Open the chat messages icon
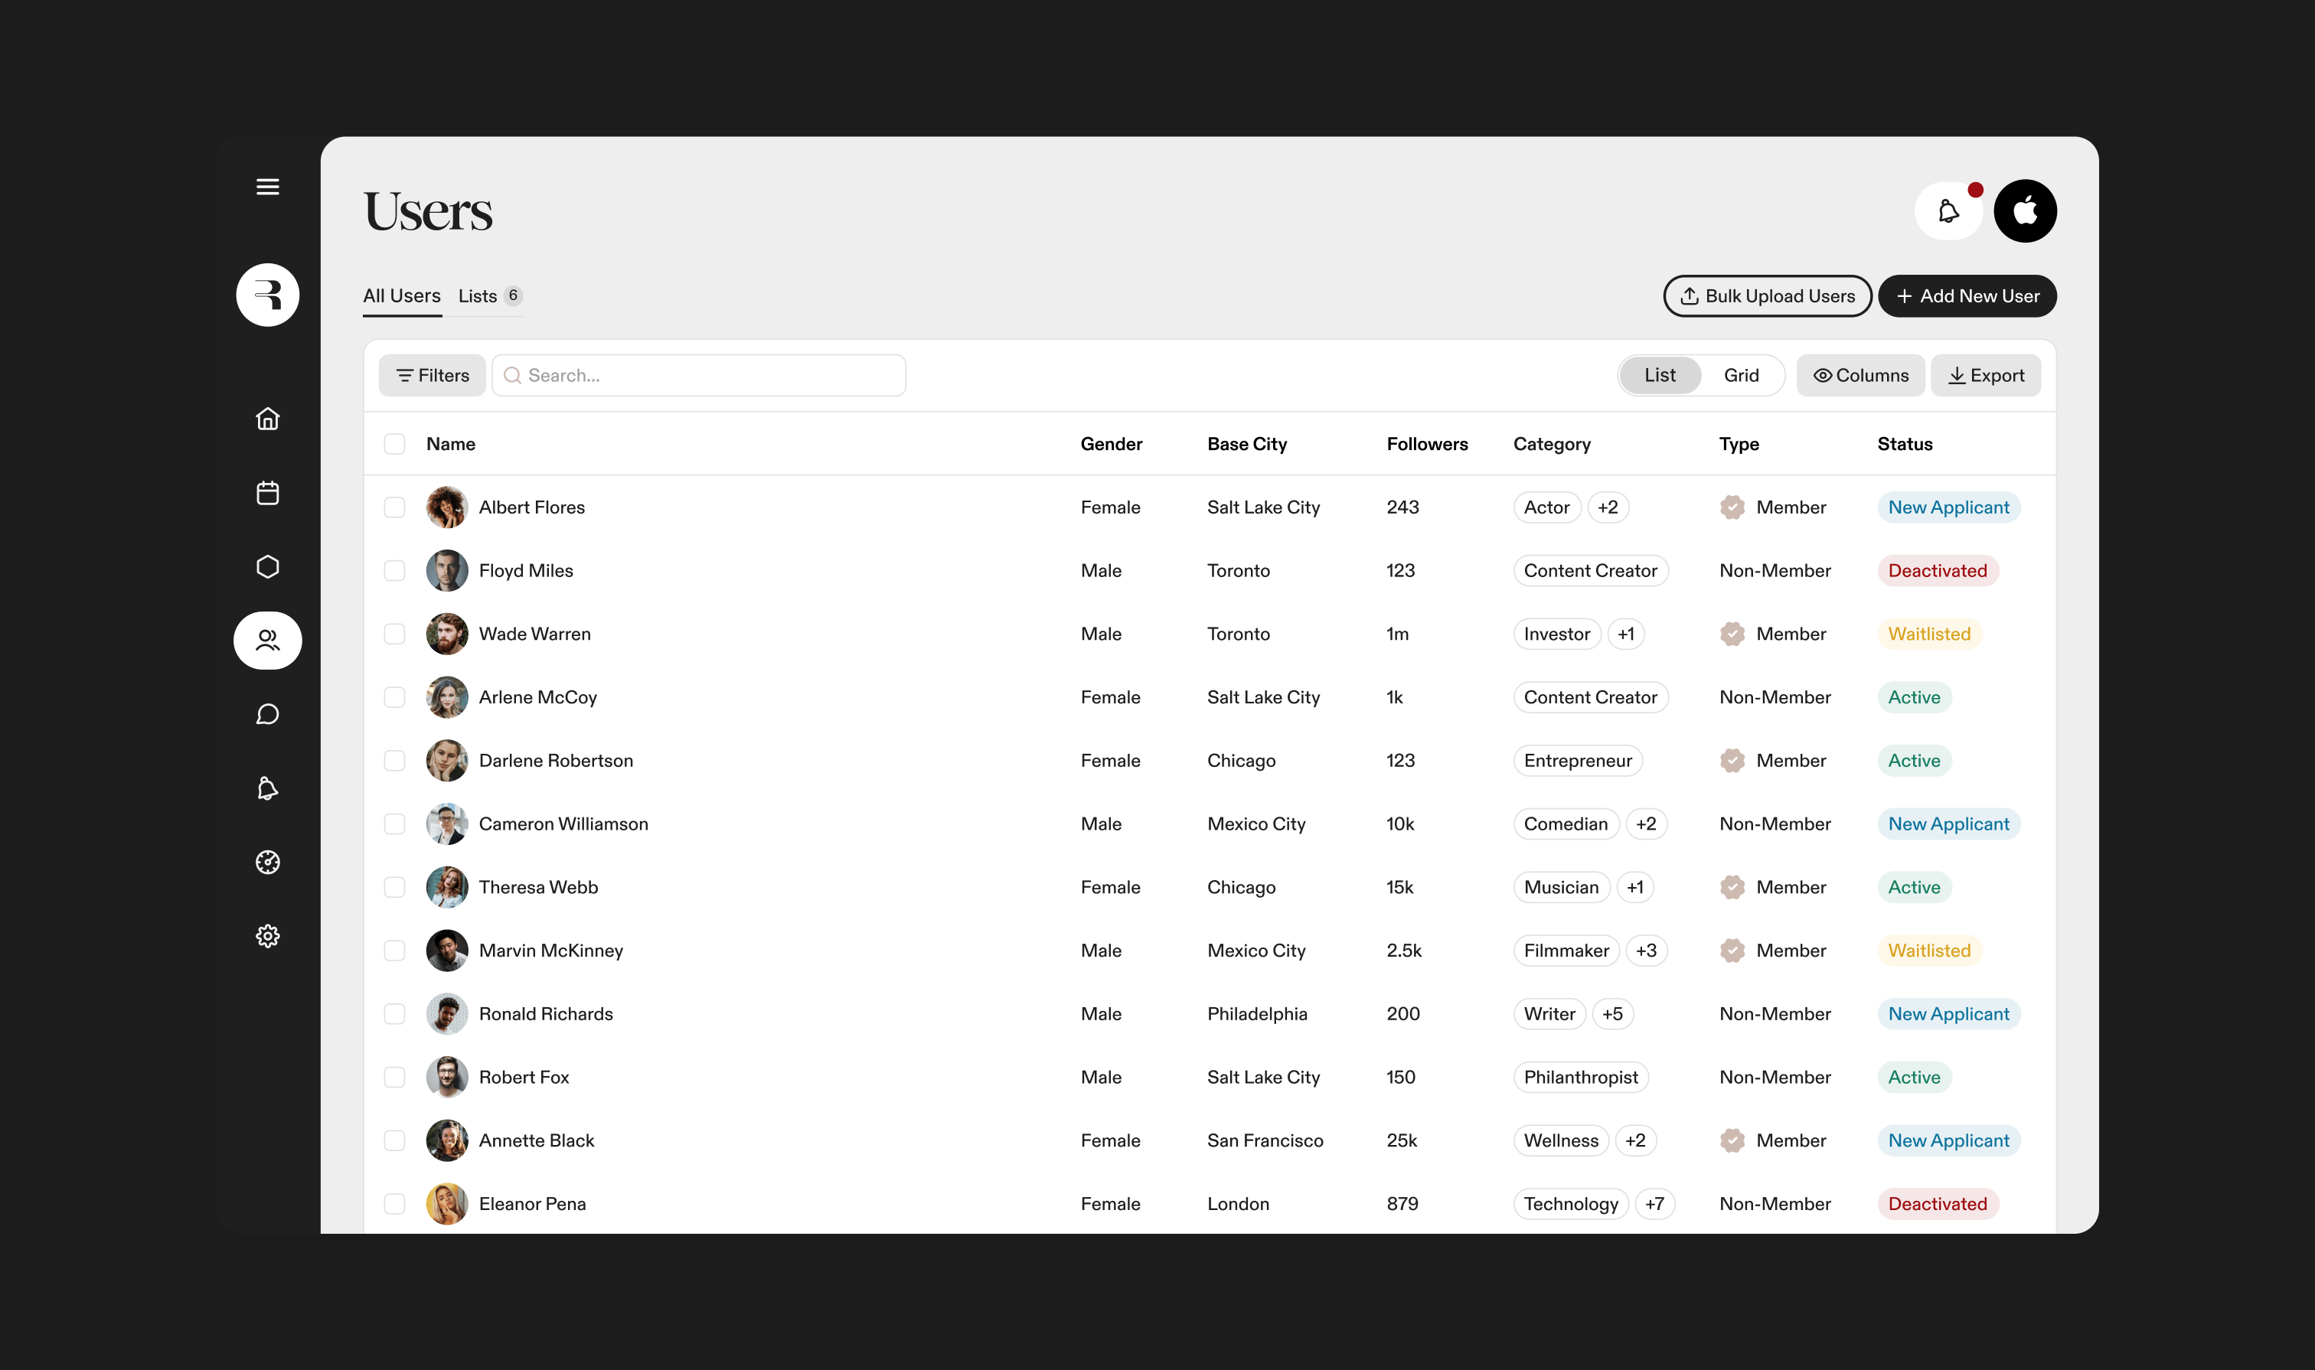Image resolution: width=2315 pixels, height=1370 pixels. 268,713
